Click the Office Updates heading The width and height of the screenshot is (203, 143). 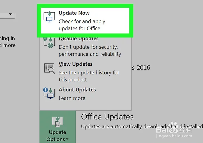click(x=107, y=117)
